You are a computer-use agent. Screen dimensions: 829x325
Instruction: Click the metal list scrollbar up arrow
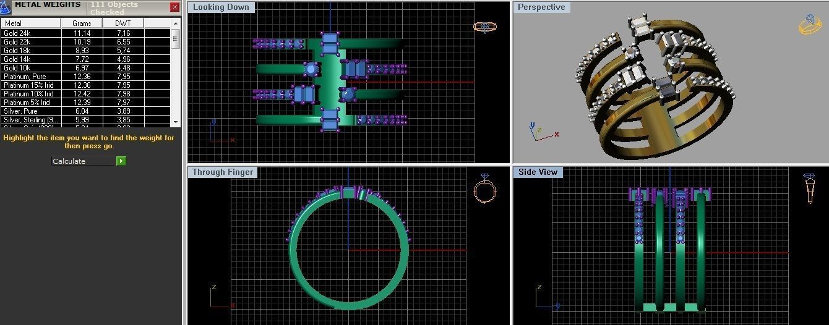coord(176,23)
